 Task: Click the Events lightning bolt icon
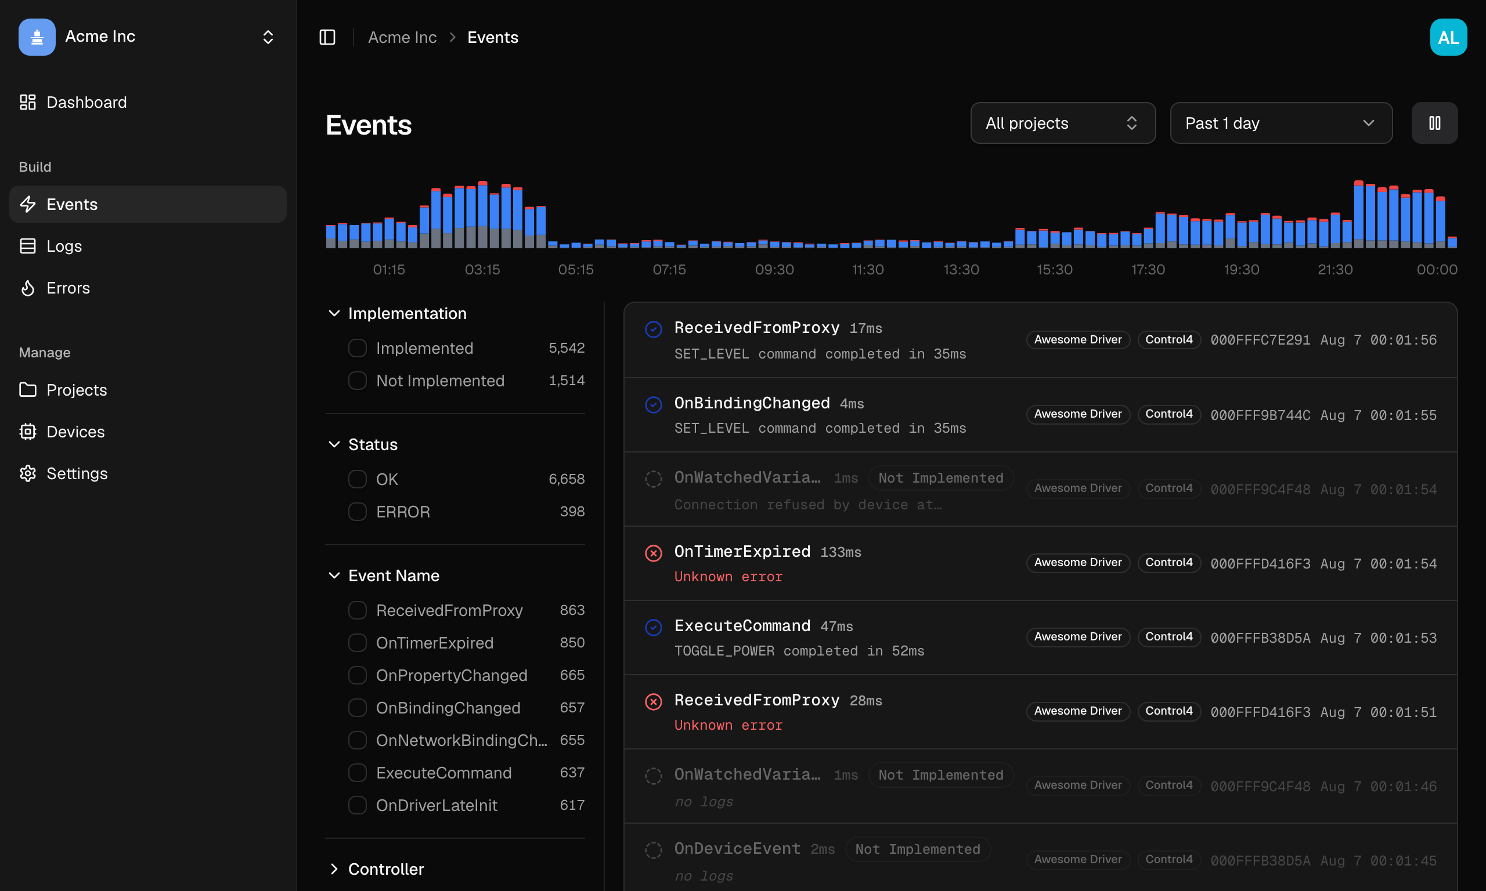(28, 204)
